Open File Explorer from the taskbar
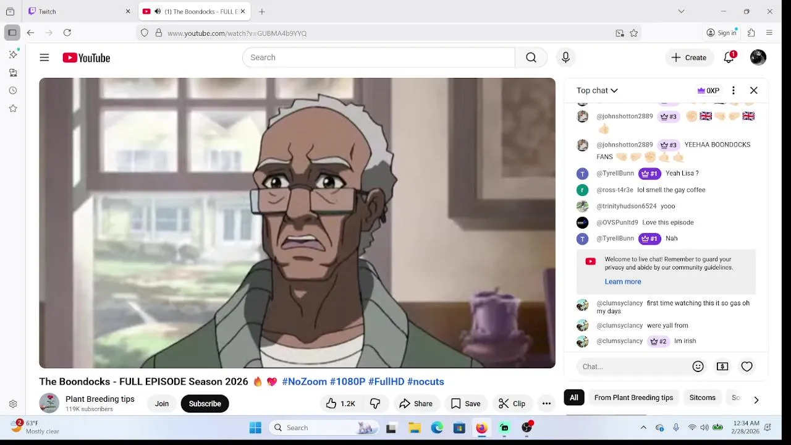Image resolution: width=791 pixels, height=445 pixels. tap(415, 428)
